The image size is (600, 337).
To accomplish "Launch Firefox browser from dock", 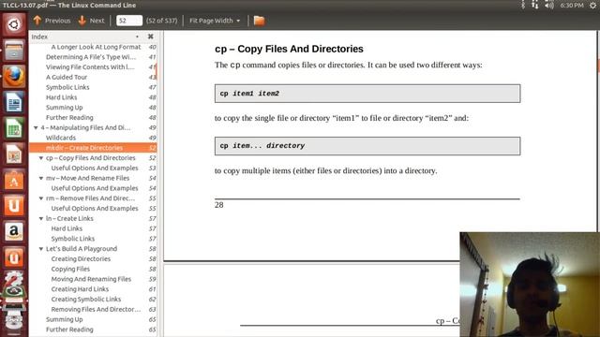I will click(14, 76).
